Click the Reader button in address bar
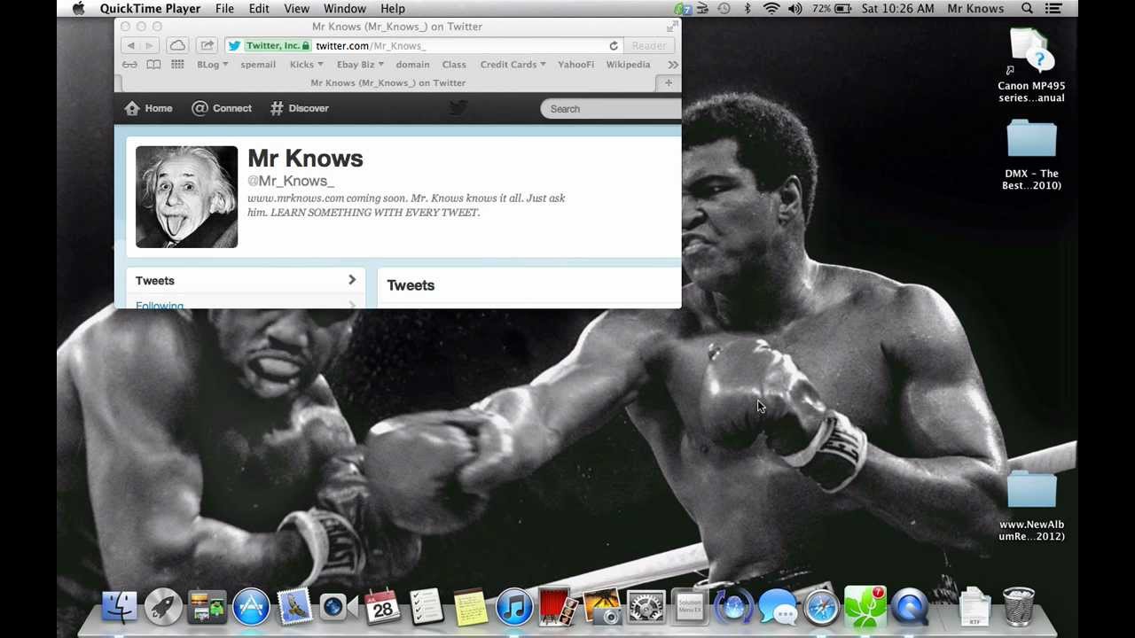The image size is (1135, 638). [649, 45]
